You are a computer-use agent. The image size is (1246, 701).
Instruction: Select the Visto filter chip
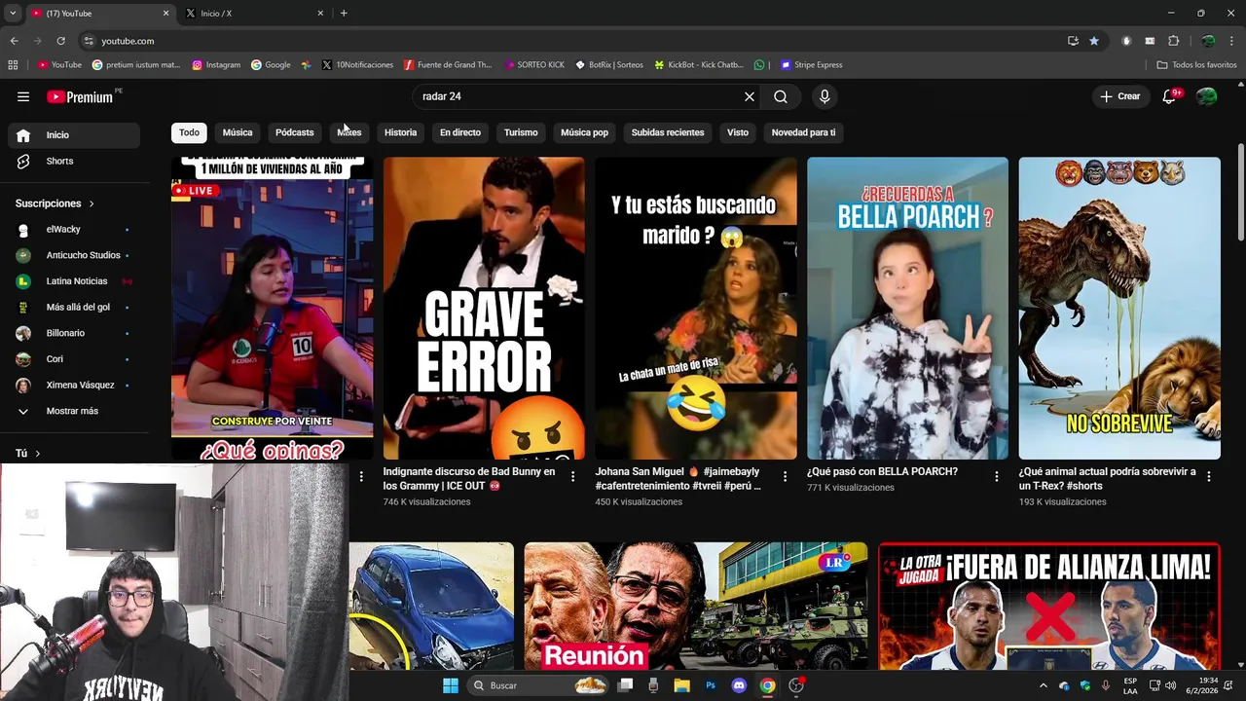click(738, 132)
